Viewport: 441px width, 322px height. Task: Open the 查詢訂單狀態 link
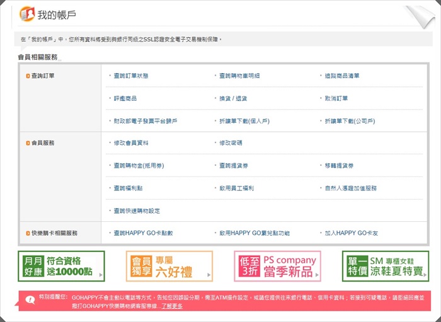click(x=130, y=76)
